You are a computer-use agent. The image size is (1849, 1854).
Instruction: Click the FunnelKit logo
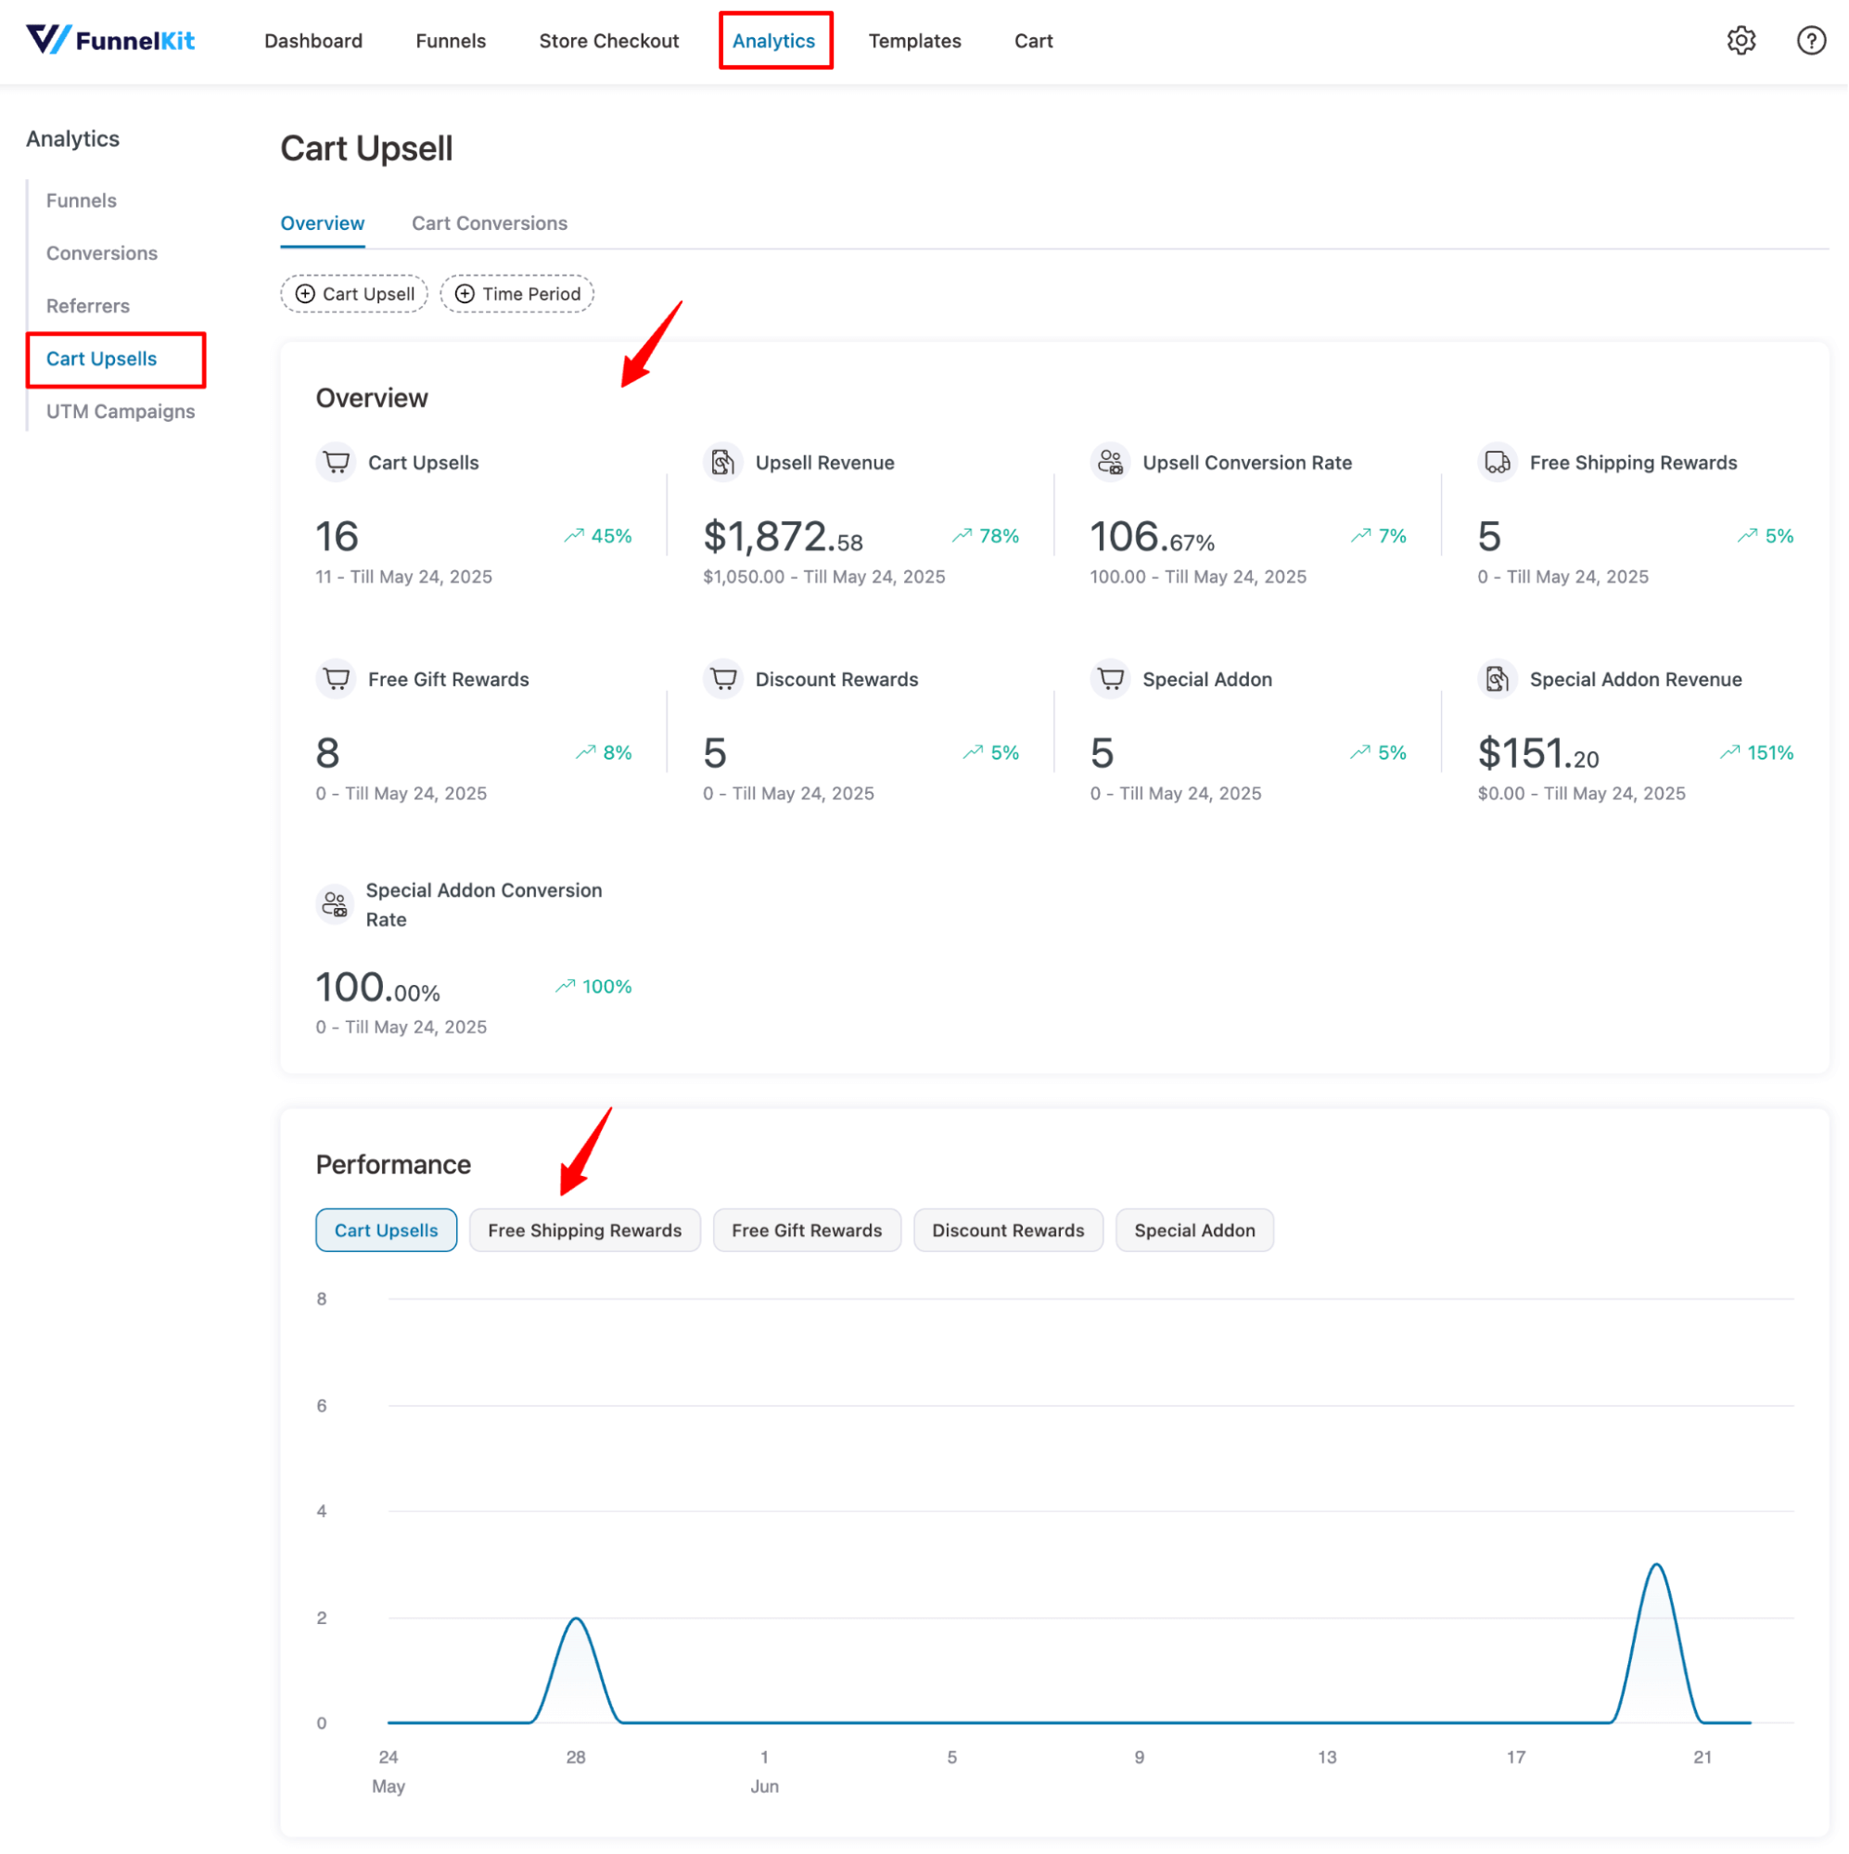click(110, 40)
